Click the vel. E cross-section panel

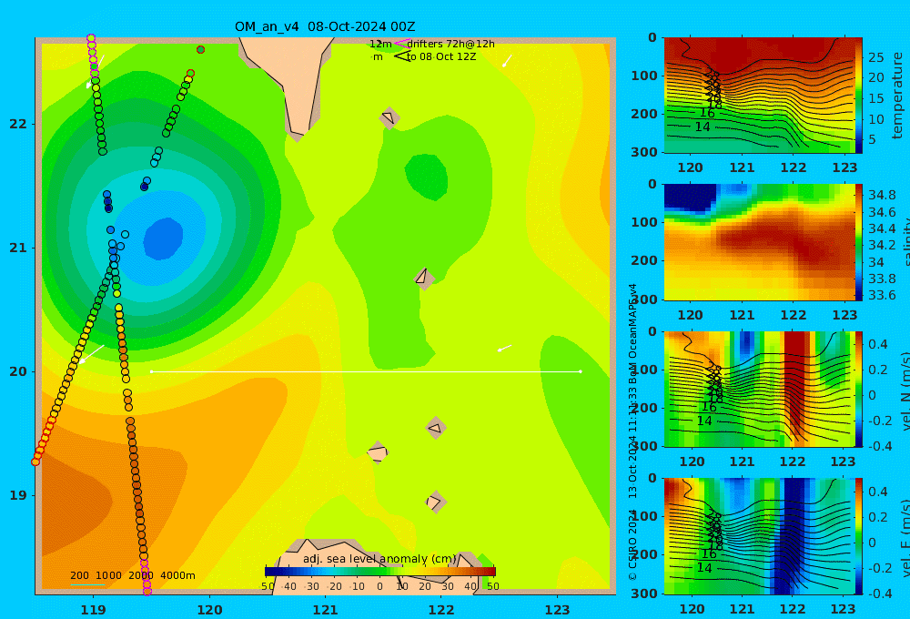pyautogui.click(x=760, y=536)
